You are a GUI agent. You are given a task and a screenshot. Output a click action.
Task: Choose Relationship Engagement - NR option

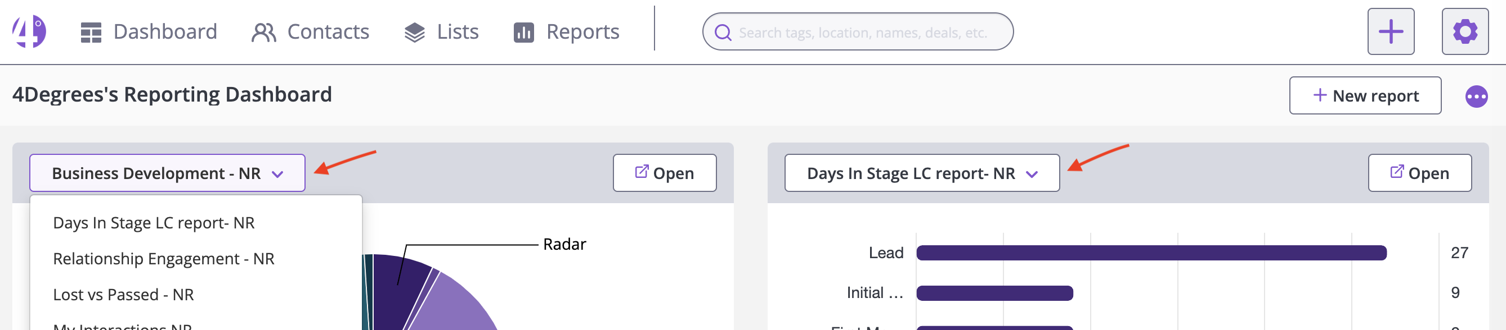[196, 258]
